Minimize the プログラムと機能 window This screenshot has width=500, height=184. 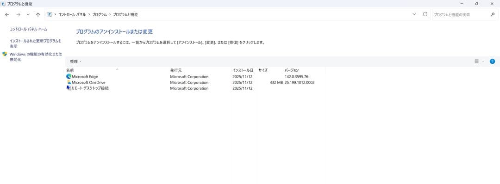coord(462,4)
